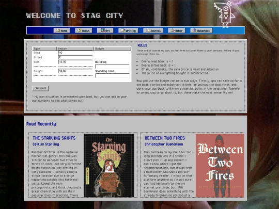
Task: Open the Home page from the navigation bar
Action: coord(62,30)
